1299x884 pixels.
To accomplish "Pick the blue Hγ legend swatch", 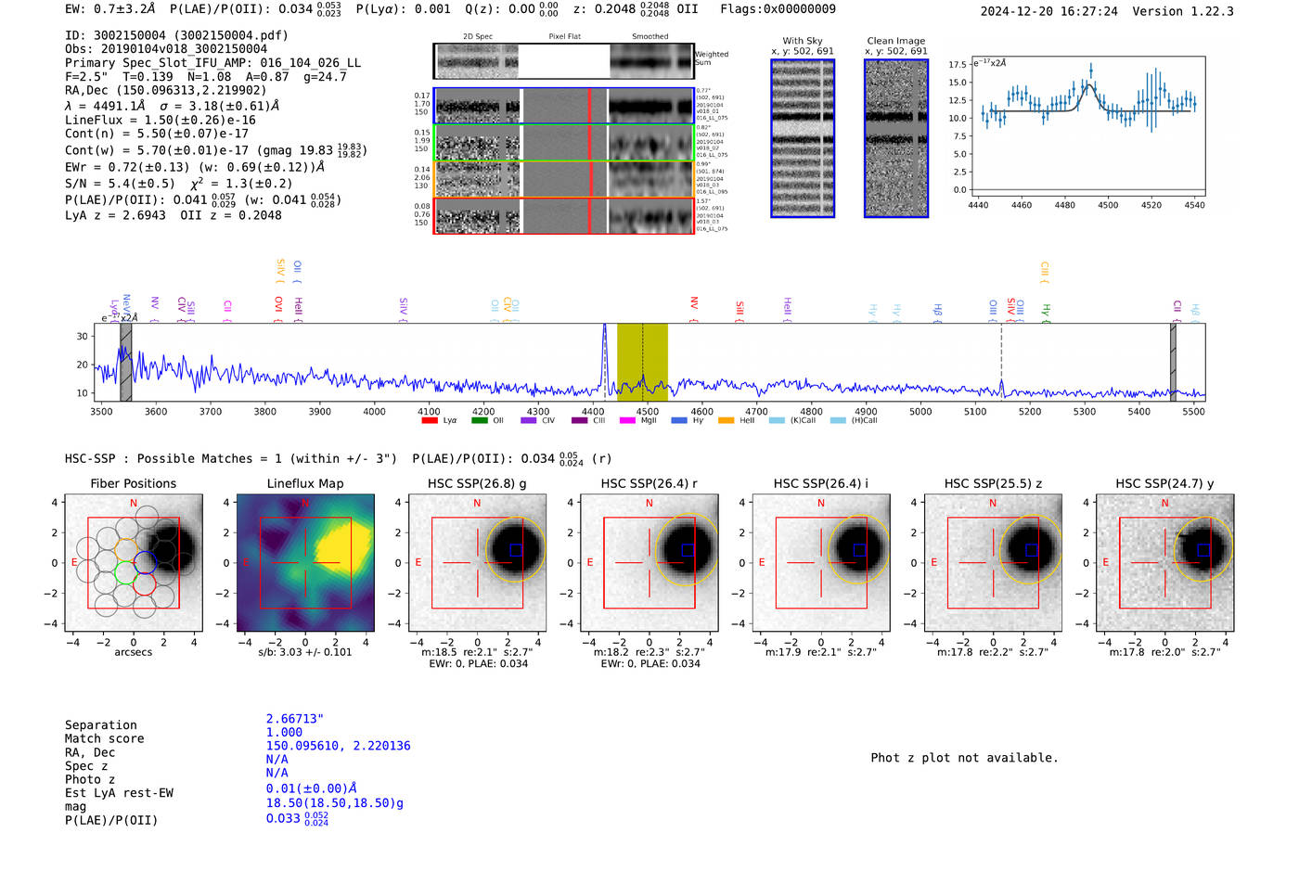I will (x=679, y=420).
